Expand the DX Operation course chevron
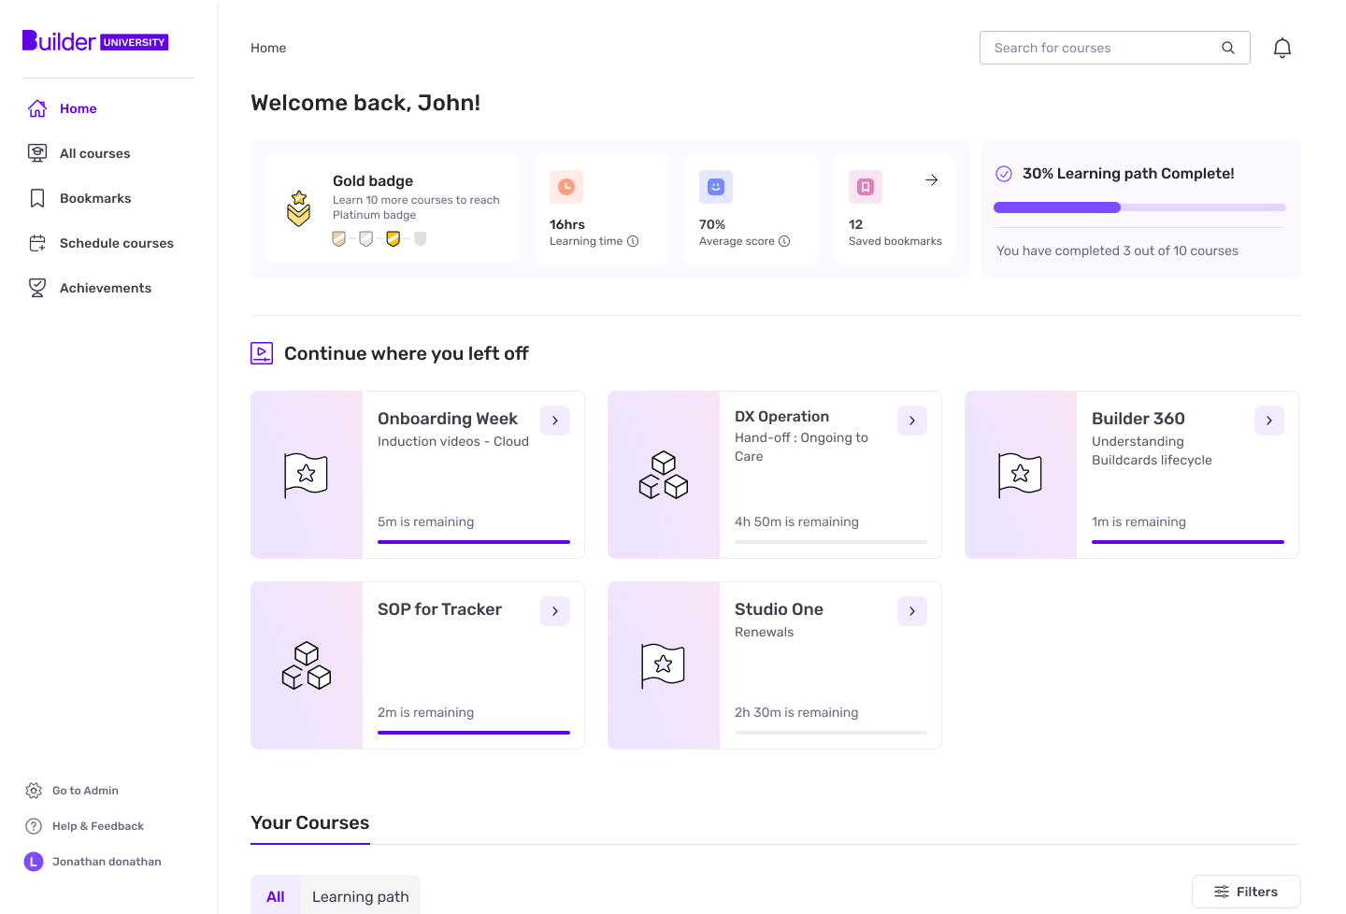Viewport: 1346px width, 914px height. click(912, 421)
